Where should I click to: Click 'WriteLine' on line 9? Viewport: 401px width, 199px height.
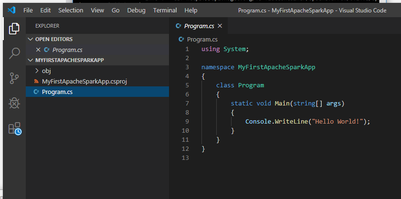click(x=291, y=122)
